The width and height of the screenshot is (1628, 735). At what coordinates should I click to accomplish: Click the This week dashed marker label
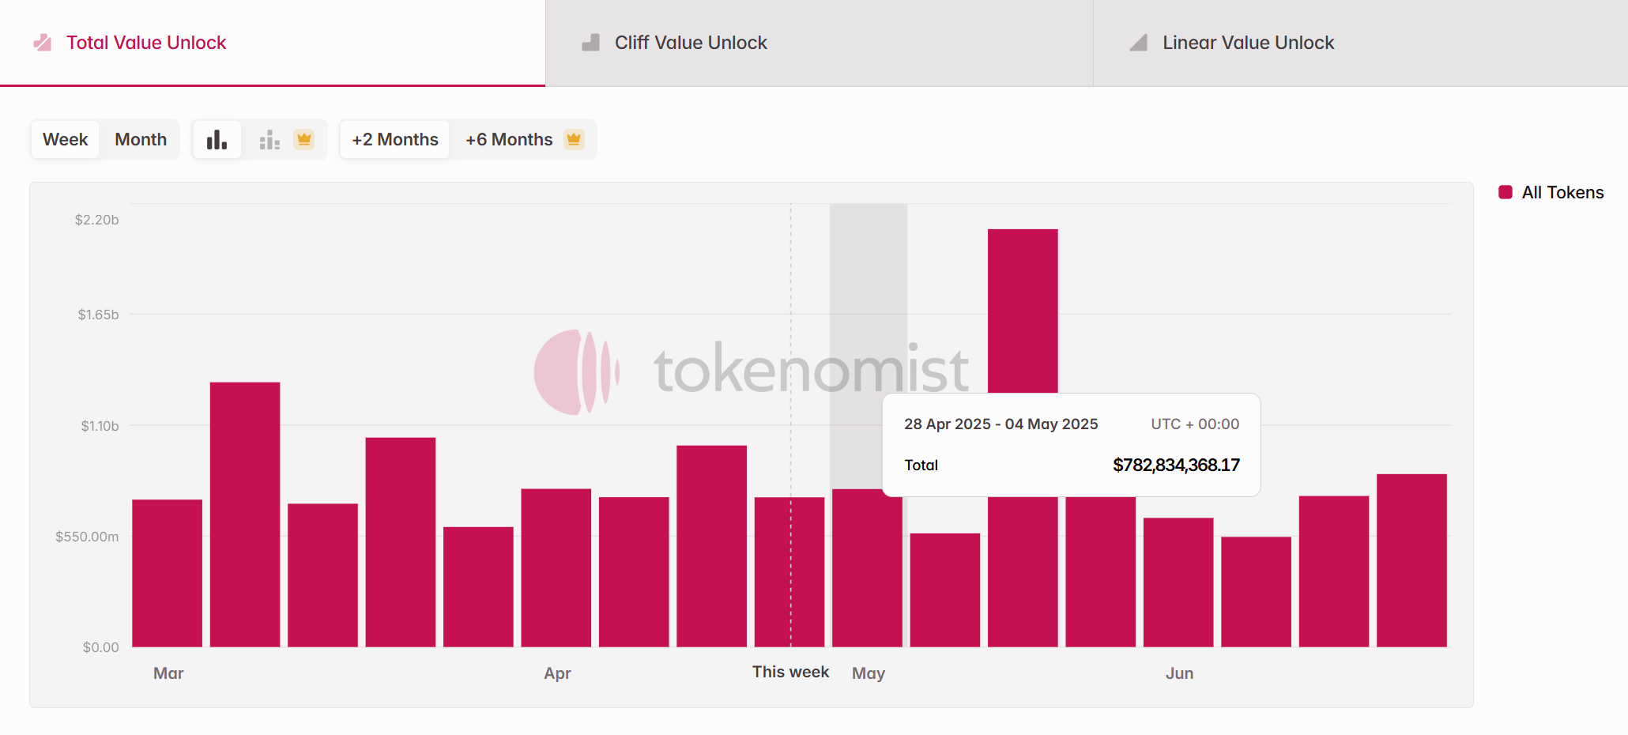pos(790,672)
